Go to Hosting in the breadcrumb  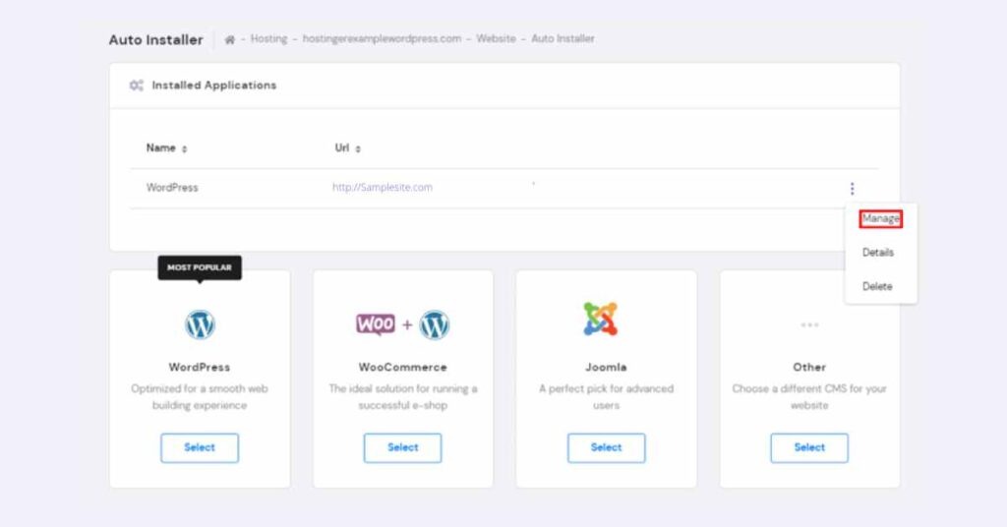pos(268,38)
